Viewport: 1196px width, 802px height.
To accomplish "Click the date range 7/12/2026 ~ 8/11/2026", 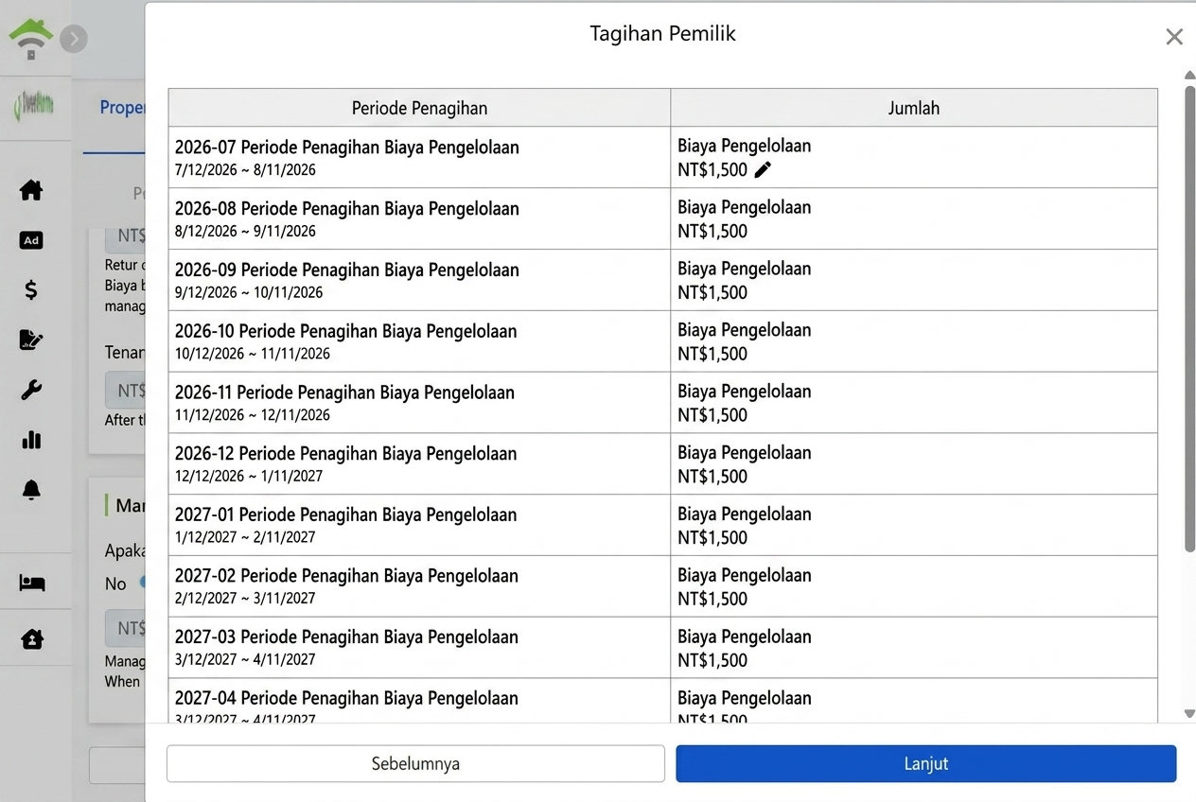I will (x=245, y=170).
